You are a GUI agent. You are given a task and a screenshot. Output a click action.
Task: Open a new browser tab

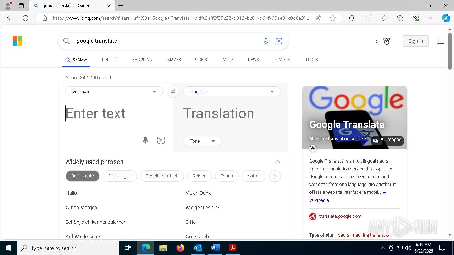coord(121,6)
